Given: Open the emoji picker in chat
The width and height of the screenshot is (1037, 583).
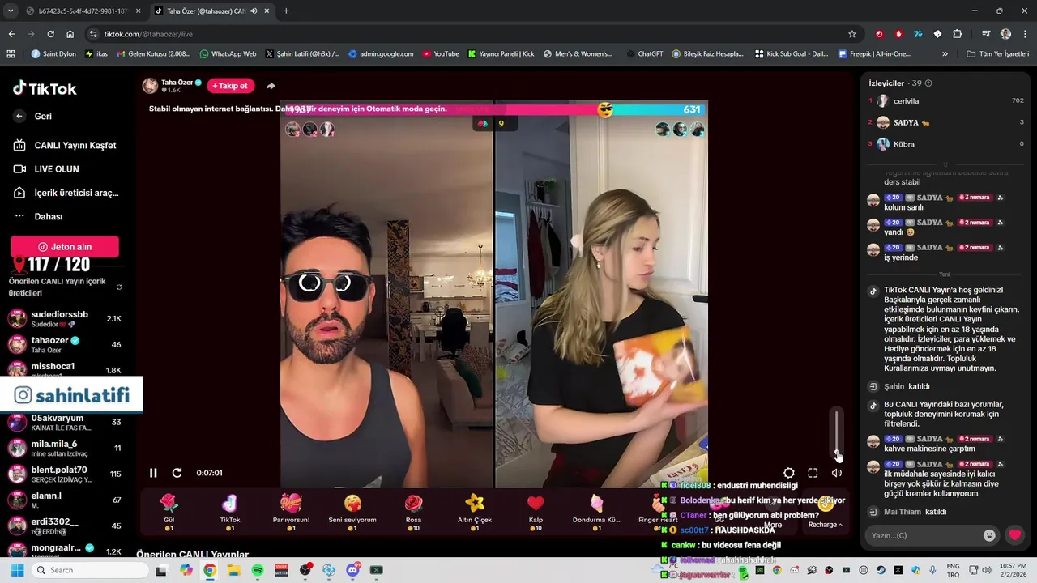Looking at the screenshot, I should pos(989,535).
